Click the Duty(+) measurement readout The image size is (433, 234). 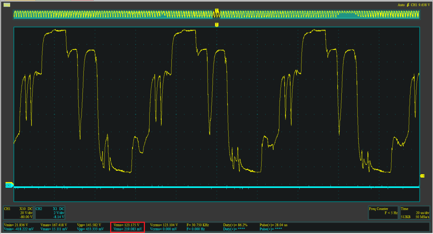(235, 225)
